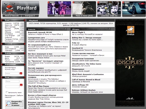Open review Сталин против марсиан
Viewport: 146px width, 109px height.
83,53
